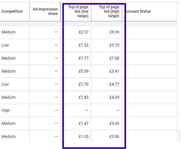Select the £1.83 low range bid cell
The height and width of the screenshot is (149, 181).
[x=84, y=97]
